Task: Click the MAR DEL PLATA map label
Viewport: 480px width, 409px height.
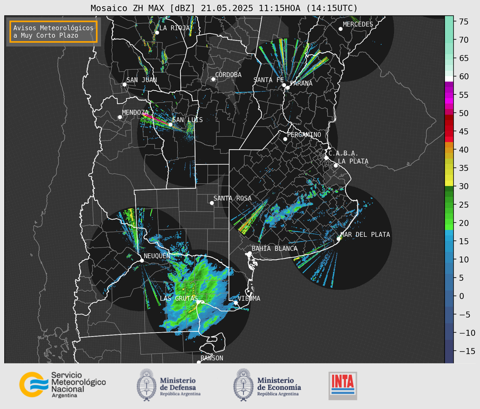Action: click(365, 235)
